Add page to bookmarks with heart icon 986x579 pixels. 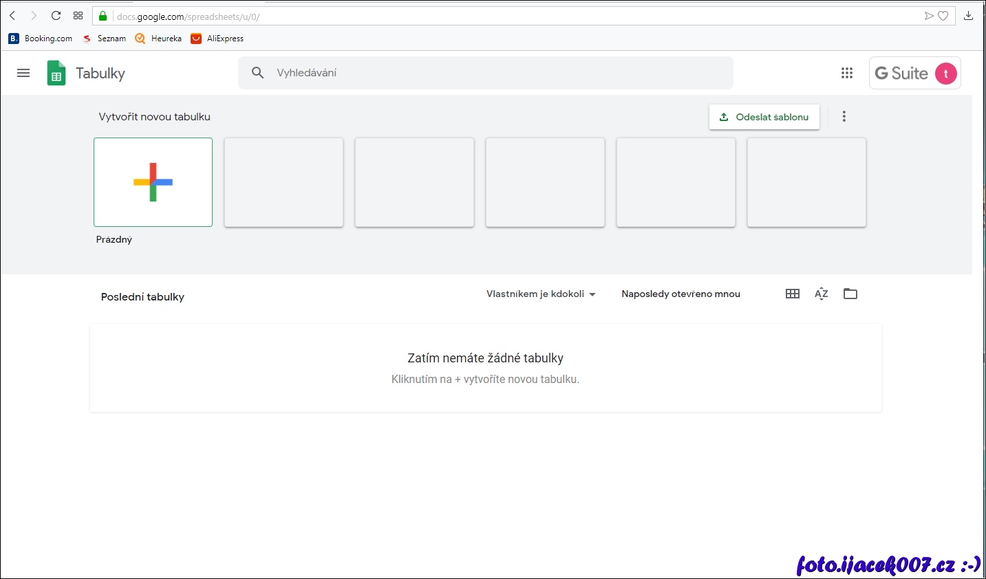point(943,16)
